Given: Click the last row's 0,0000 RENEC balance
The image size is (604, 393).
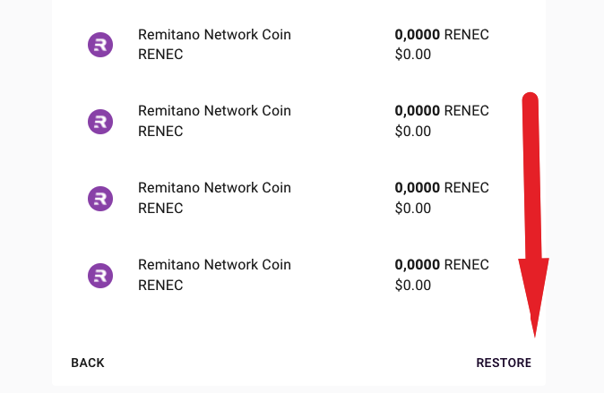Looking at the screenshot, I should (442, 265).
